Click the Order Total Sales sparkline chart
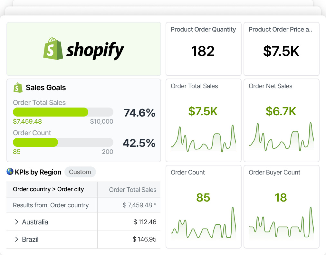The height and width of the screenshot is (255, 326). [204, 138]
